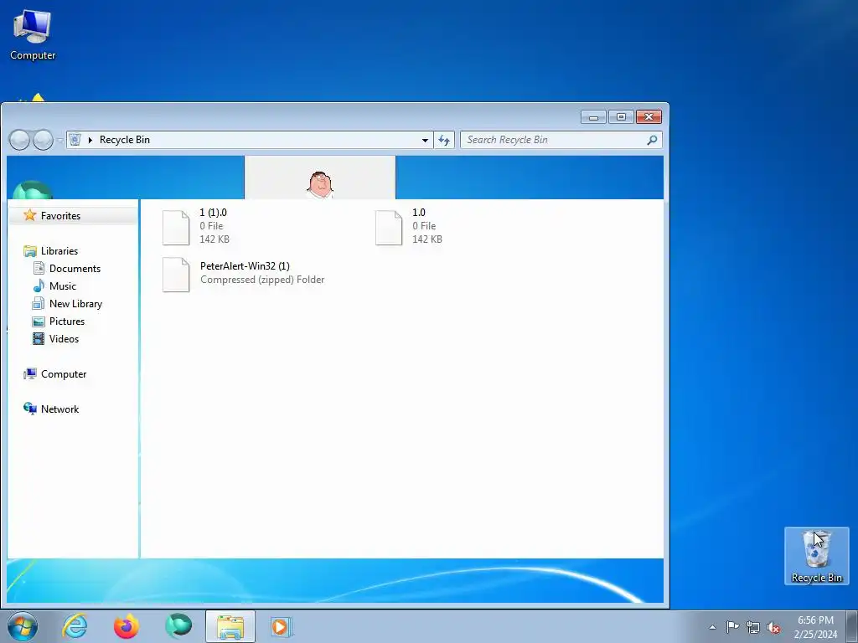Close the Recycle Bin window
This screenshot has width=858, height=643.
click(649, 117)
